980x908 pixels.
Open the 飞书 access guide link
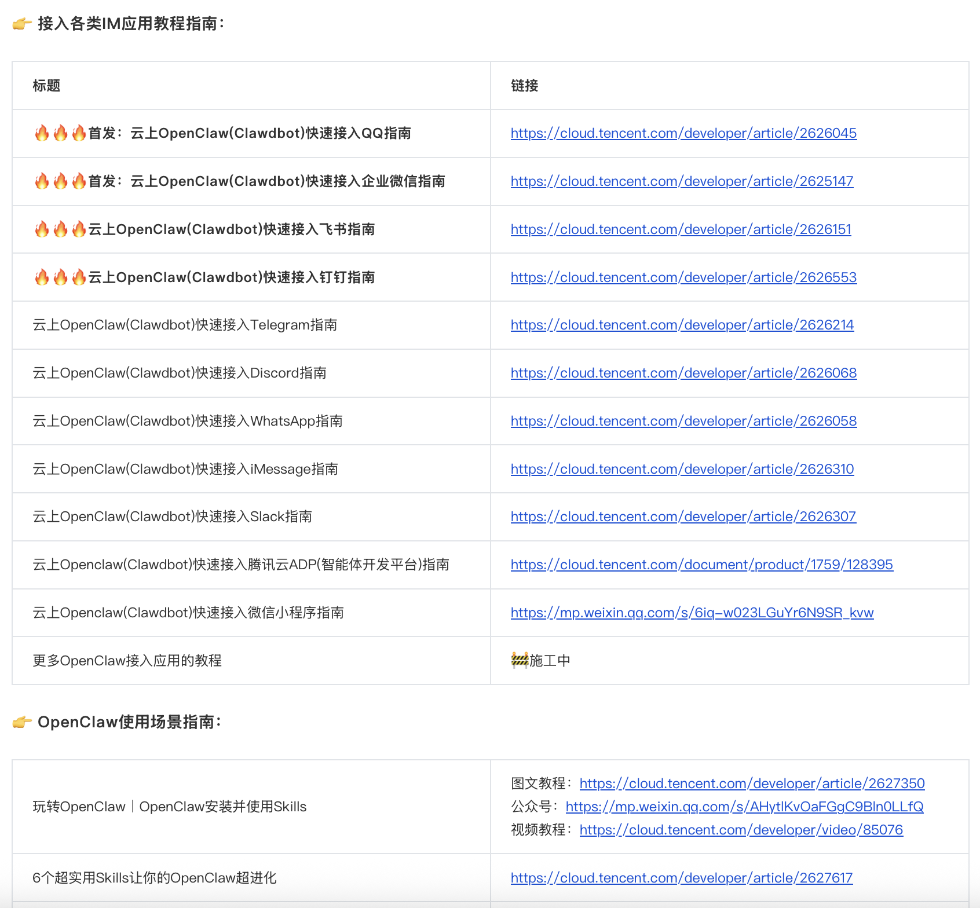[681, 229]
